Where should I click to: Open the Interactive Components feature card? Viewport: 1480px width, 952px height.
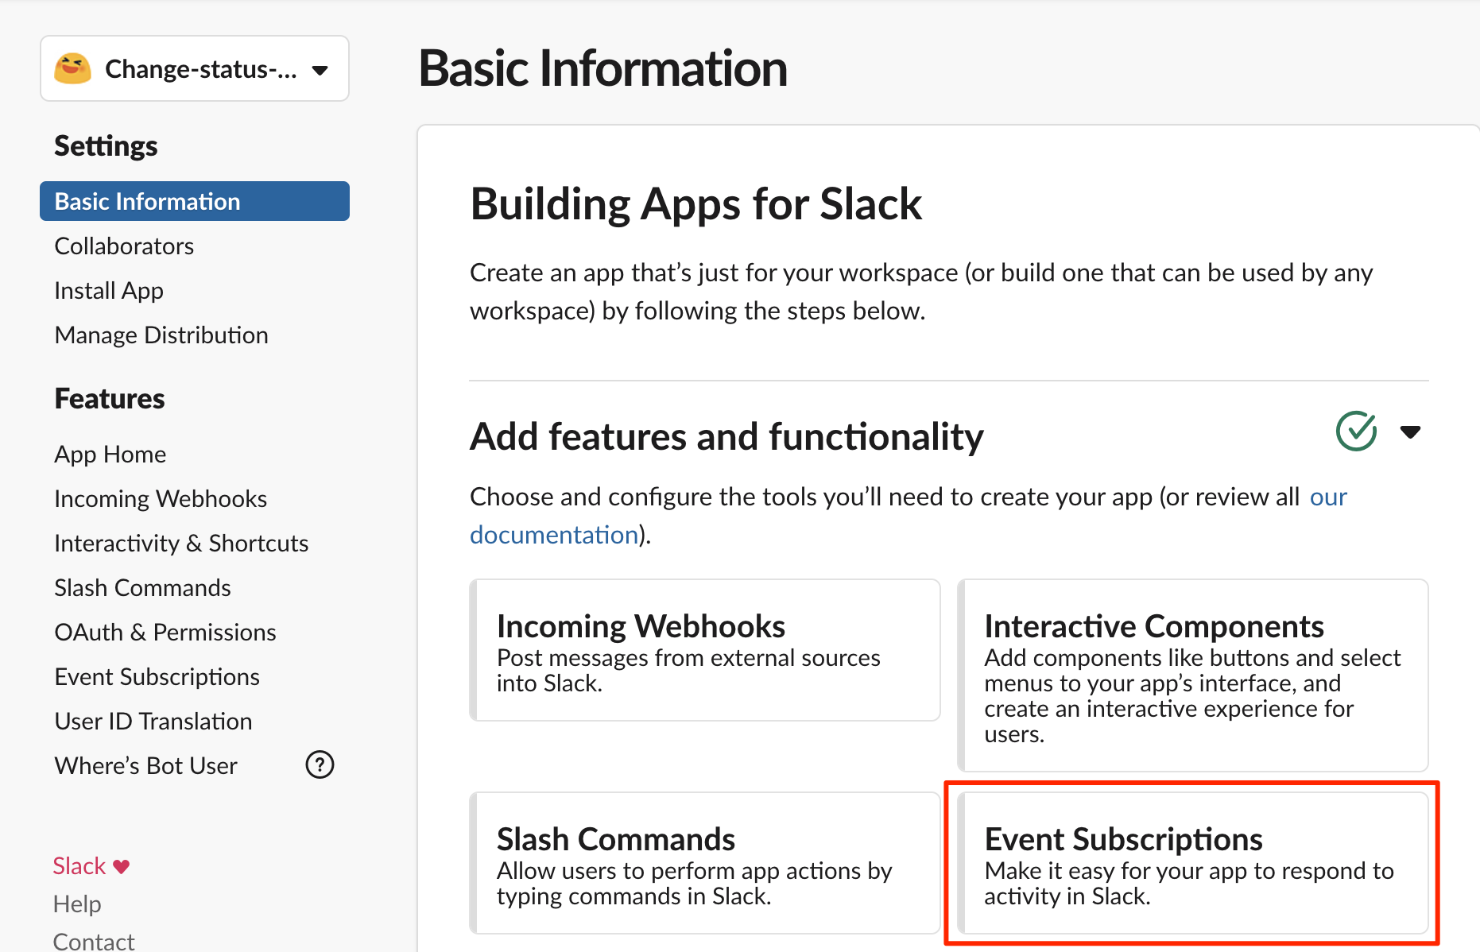[x=1192, y=675]
